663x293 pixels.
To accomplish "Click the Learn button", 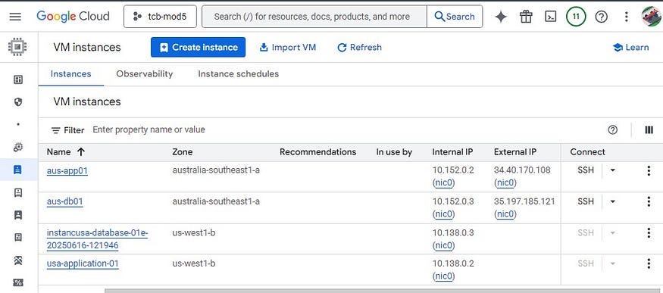I will click(x=630, y=47).
